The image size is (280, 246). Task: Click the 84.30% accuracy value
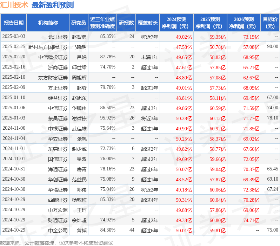pyautogui.click(x=108, y=230)
